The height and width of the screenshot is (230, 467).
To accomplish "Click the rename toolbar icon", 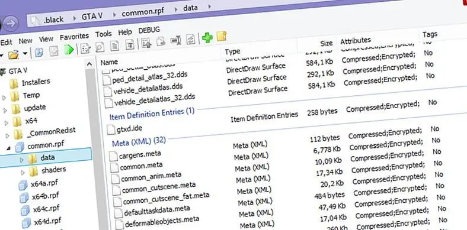I will [176, 40].
